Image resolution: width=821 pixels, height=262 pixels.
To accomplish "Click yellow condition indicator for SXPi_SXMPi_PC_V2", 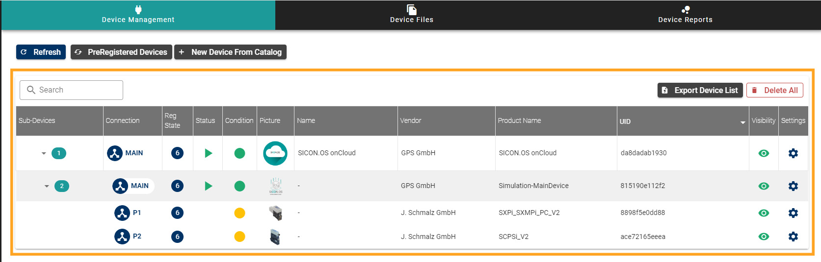I will 239,213.
